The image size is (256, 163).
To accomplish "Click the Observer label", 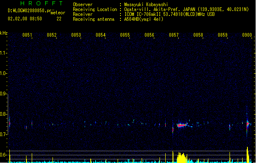I will (83, 4).
